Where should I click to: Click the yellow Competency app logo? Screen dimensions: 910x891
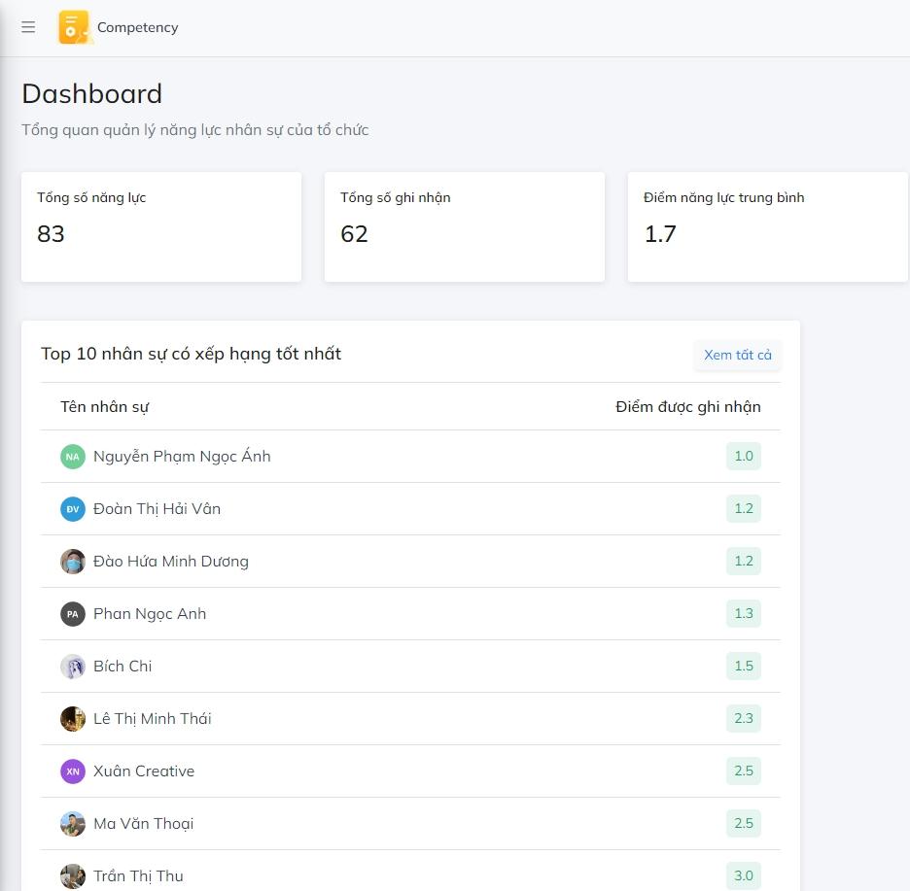[x=74, y=27]
